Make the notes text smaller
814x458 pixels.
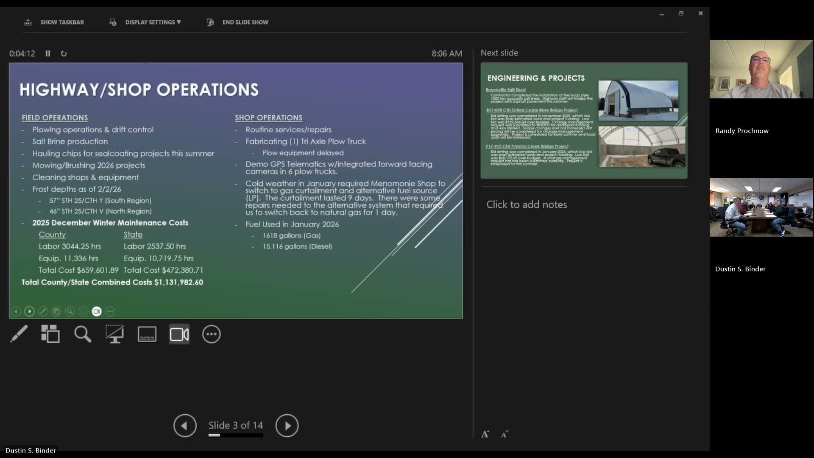pyautogui.click(x=504, y=434)
